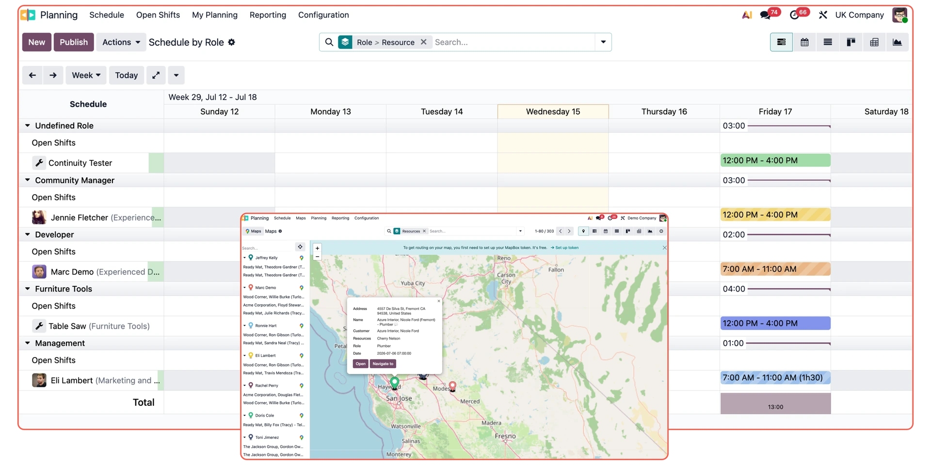This screenshot has width=931, height=465.
Task: Collapse the Management group
Action: (28, 342)
